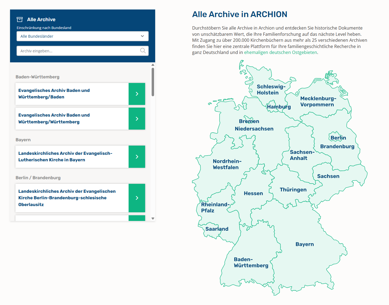Viewport: 389px width, 305px height.
Task: Select Niedersachsen on the map
Action: (x=254, y=129)
